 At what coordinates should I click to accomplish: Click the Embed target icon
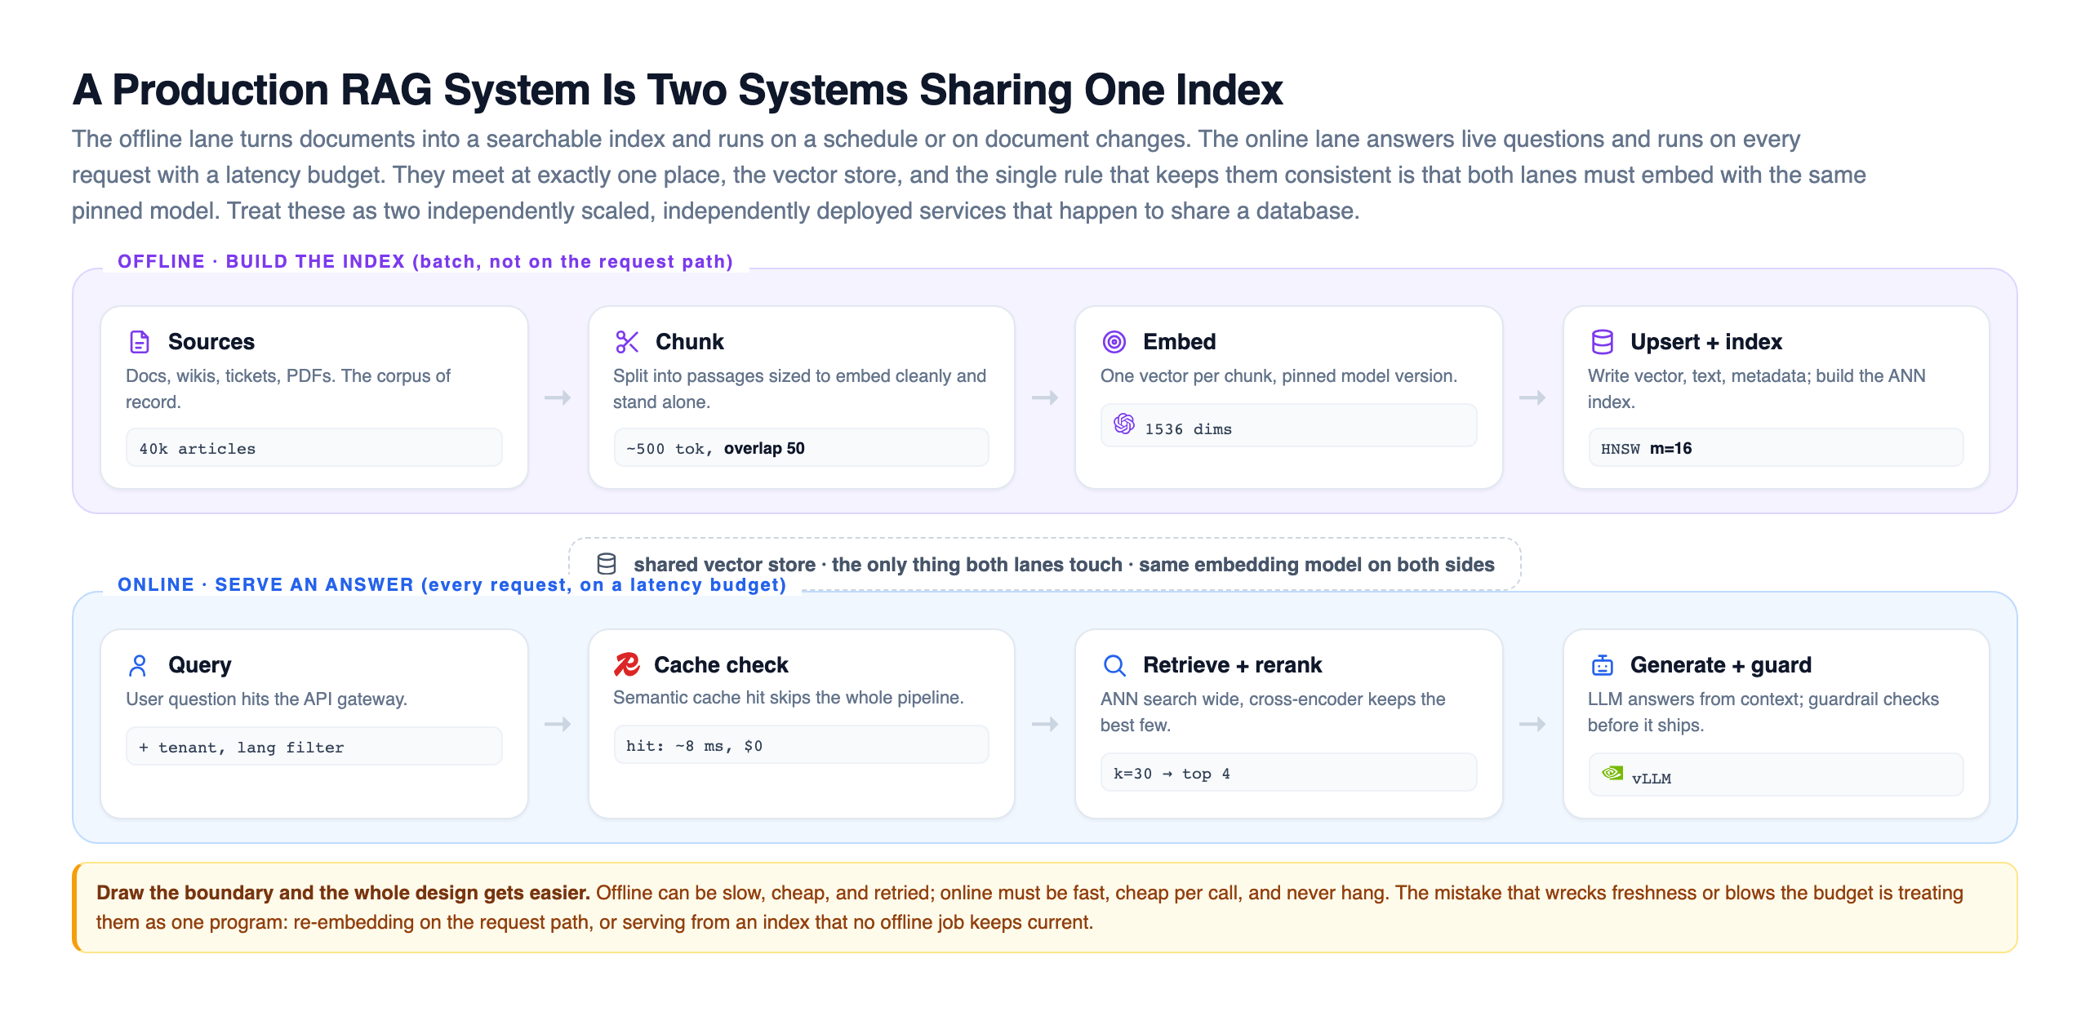point(1114,342)
